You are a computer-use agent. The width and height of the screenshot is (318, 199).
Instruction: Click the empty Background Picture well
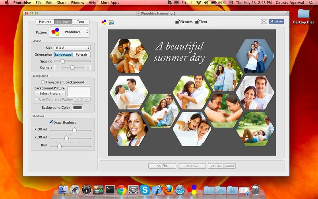coord(79,91)
